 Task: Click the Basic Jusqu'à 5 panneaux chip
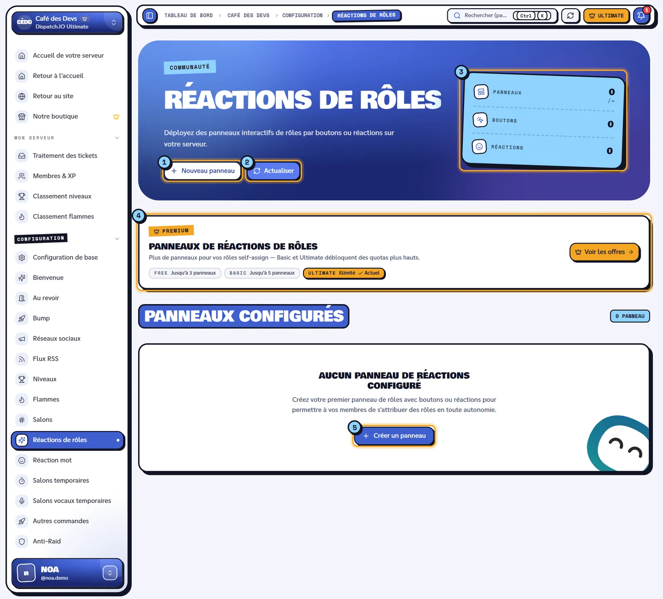click(x=262, y=273)
